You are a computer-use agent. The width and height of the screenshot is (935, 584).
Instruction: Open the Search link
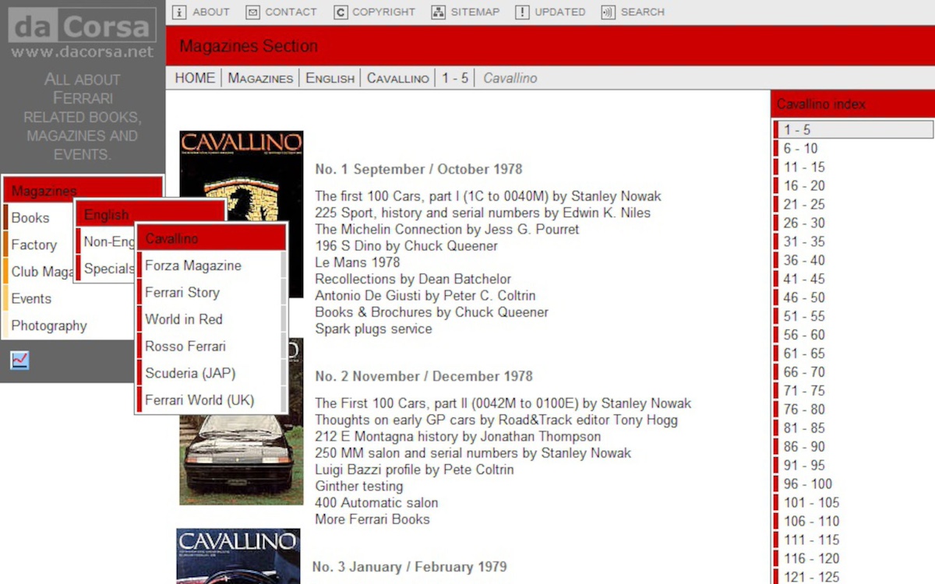click(x=643, y=12)
